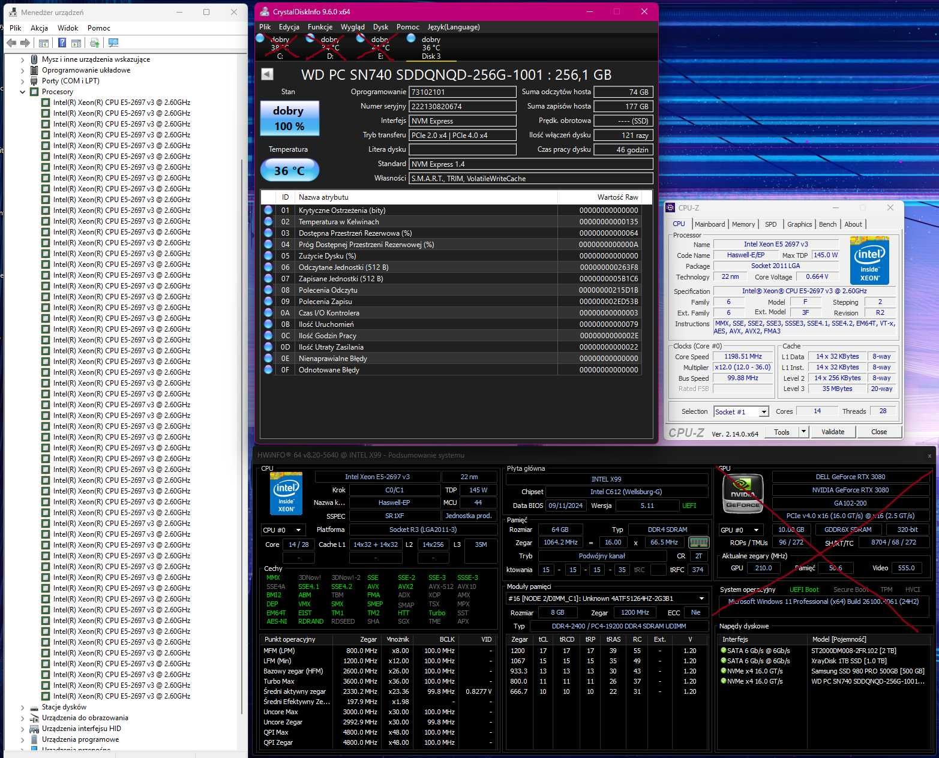Viewport: 939px width, 758px height.
Task: Expand the Oprogramowanie układowe node
Action: 23,70
